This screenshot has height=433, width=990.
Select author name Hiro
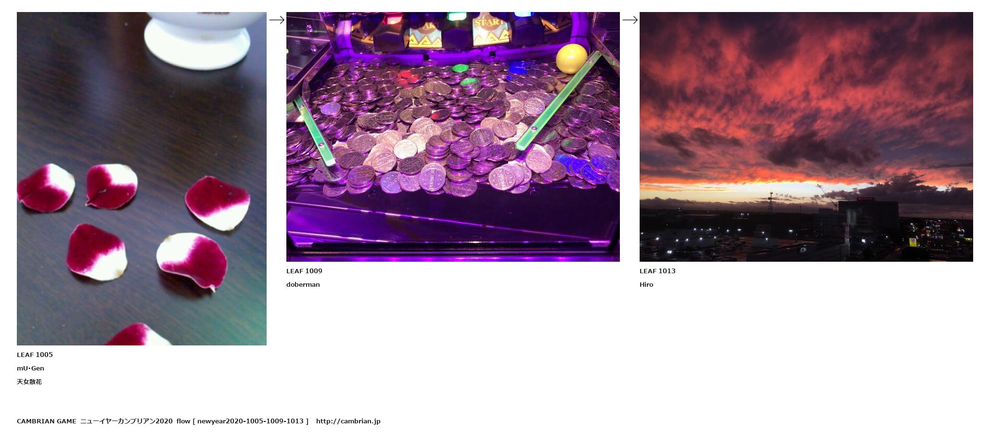(646, 284)
